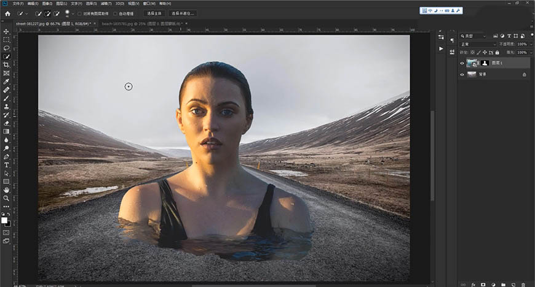Select the Blur tool
This screenshot has width=535, height=287.
(6, 140)
